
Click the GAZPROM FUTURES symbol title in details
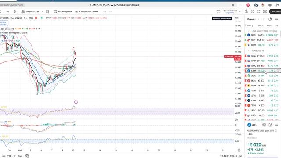(260, 131)
